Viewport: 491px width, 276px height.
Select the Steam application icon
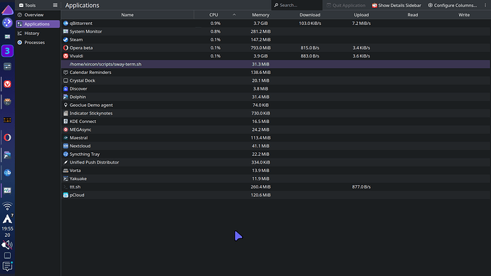click(x=65, y=39)
